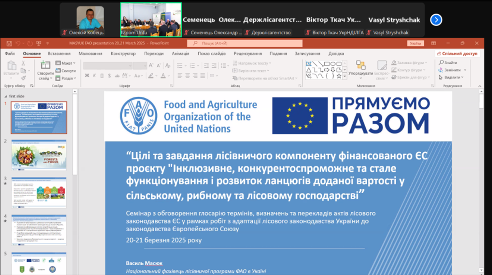
Task: Toggle Align Right paragraph alignment
Action: coord(195,76)
